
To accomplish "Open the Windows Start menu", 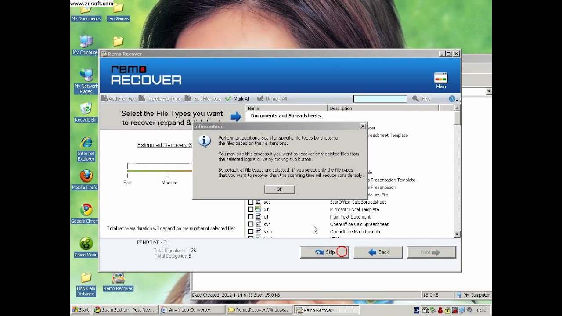I will click(81, 310).
